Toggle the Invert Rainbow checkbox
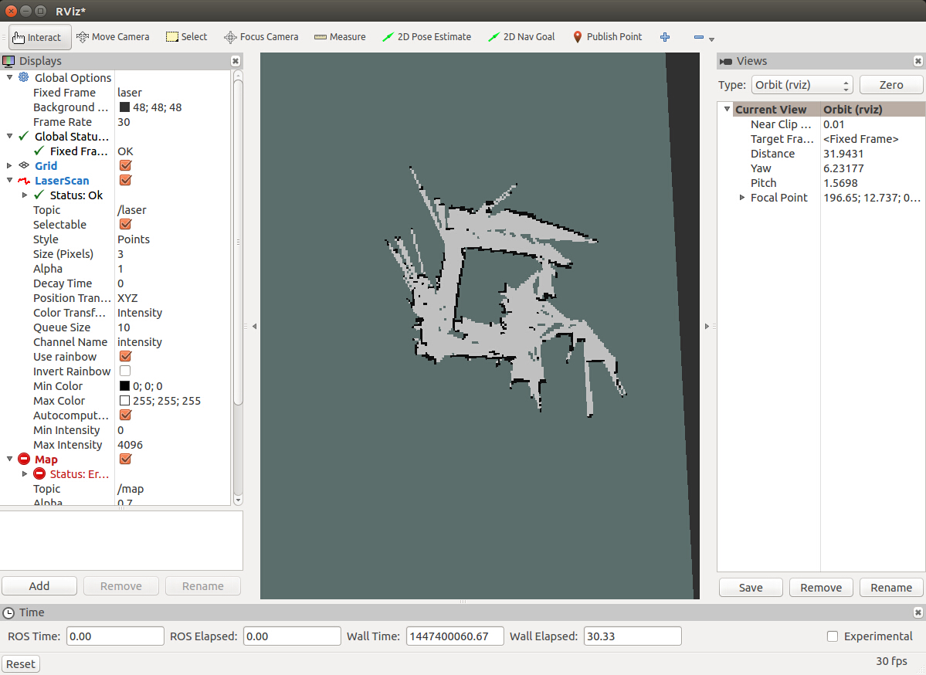Viewport: 926px width, 675px height. pyautogui.click(x=125, y=371)
